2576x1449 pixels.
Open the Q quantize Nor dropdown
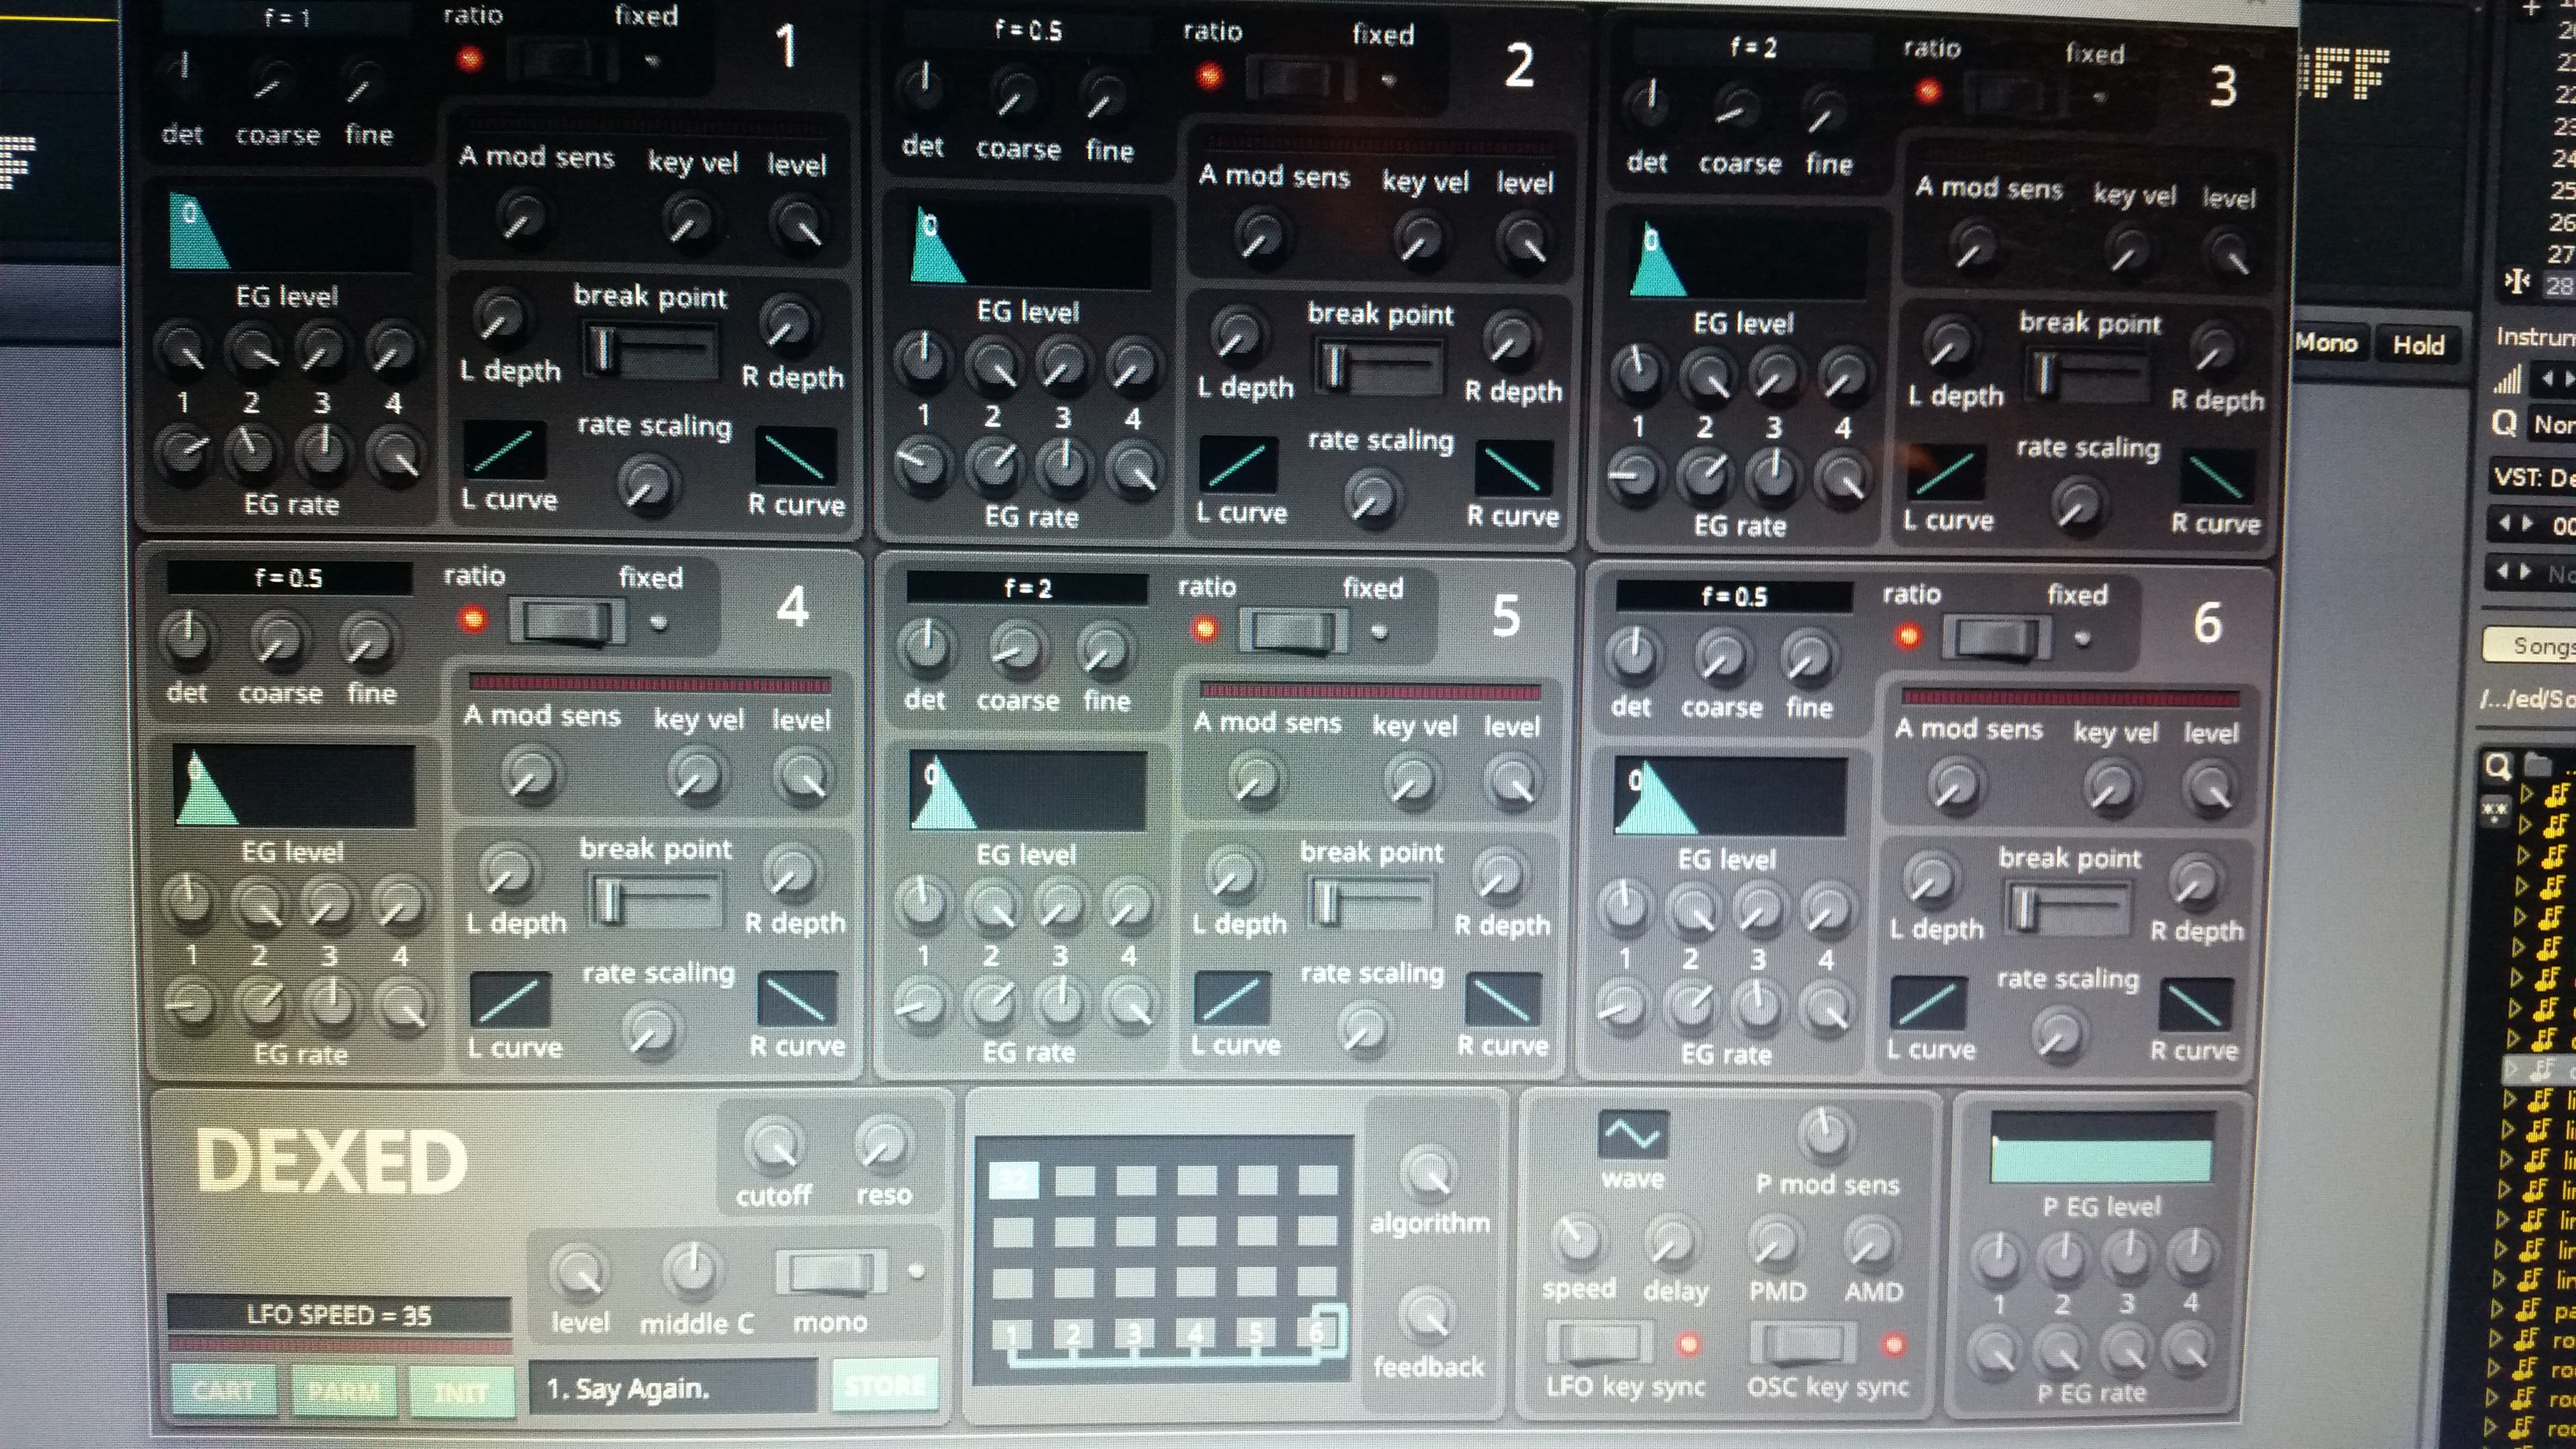click(x=2553, y=425)
